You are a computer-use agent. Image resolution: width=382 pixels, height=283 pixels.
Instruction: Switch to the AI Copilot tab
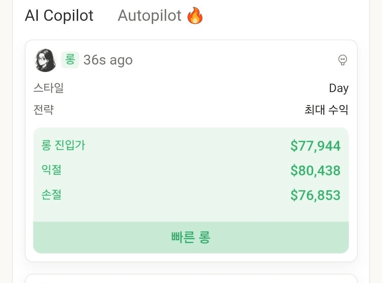click(x=59, y=16)
